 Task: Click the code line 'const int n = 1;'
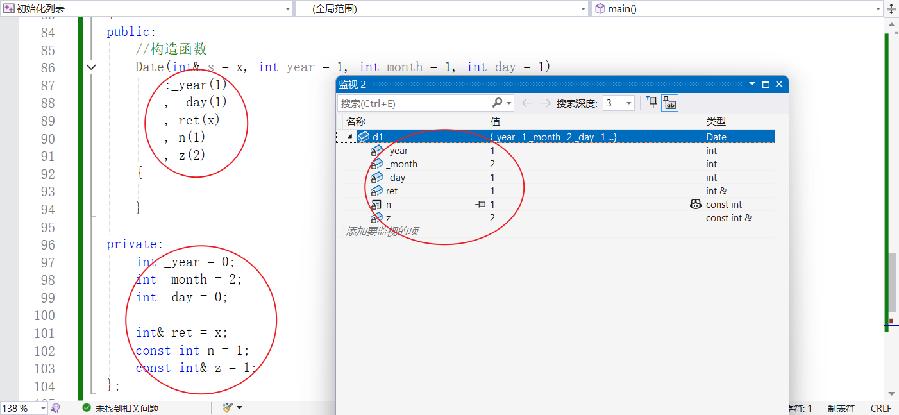[192, 350]
